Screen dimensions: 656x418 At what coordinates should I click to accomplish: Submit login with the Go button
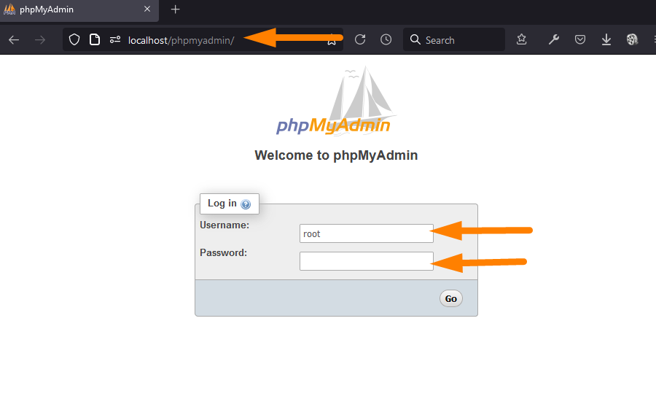(451, 298)
